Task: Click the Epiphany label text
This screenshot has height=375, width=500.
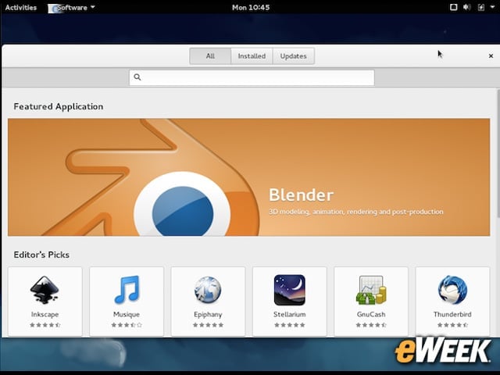Action: click(x=208, y=314)
